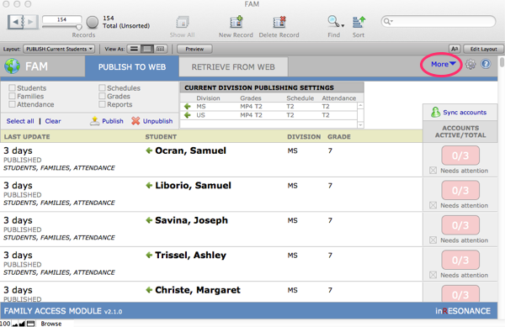Click the Show All toolbar icon
Viewport: 505px width, 327px height.
pyautogui.click(x=183, y=23)
